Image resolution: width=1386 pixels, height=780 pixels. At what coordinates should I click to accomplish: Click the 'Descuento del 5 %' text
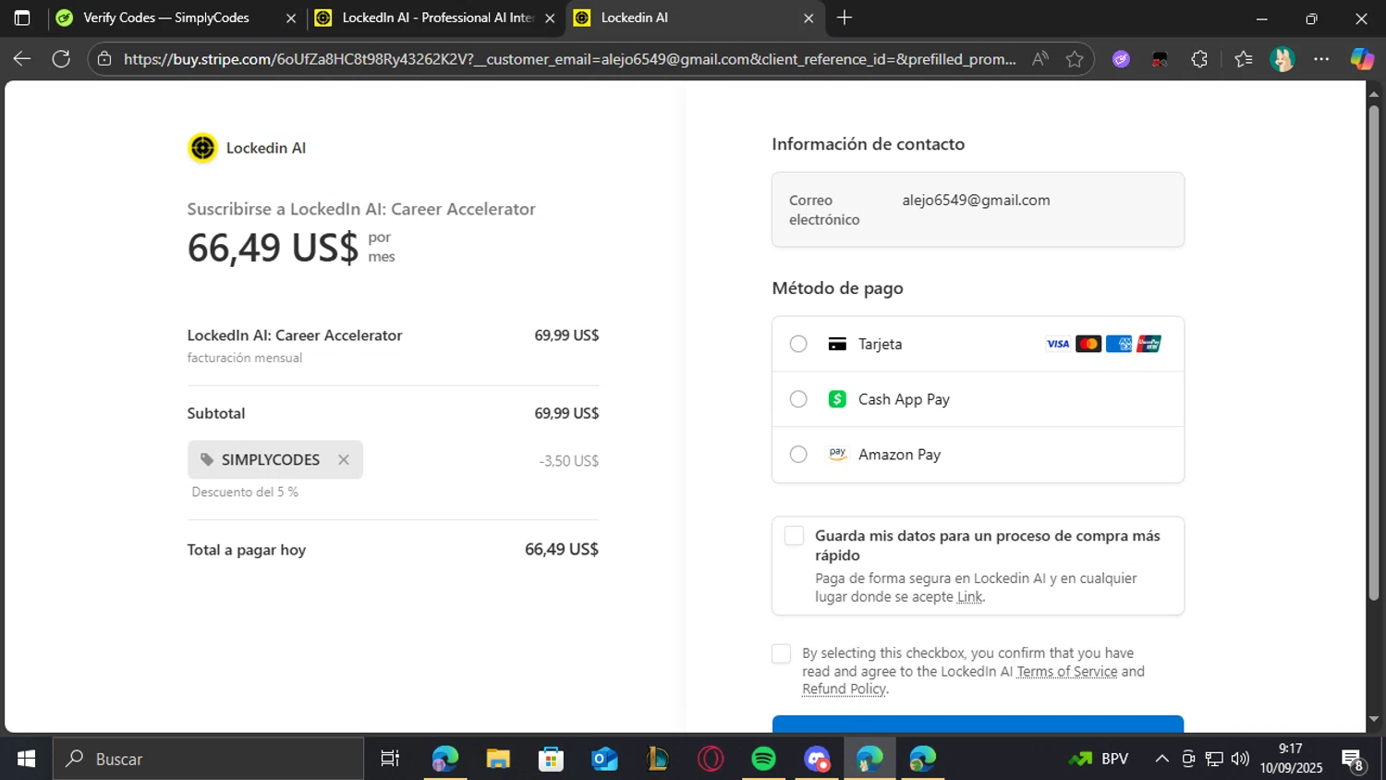(x=245, y=492)
